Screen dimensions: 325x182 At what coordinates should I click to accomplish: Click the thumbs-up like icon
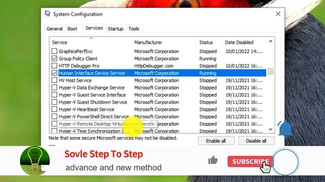pos(213,160)
